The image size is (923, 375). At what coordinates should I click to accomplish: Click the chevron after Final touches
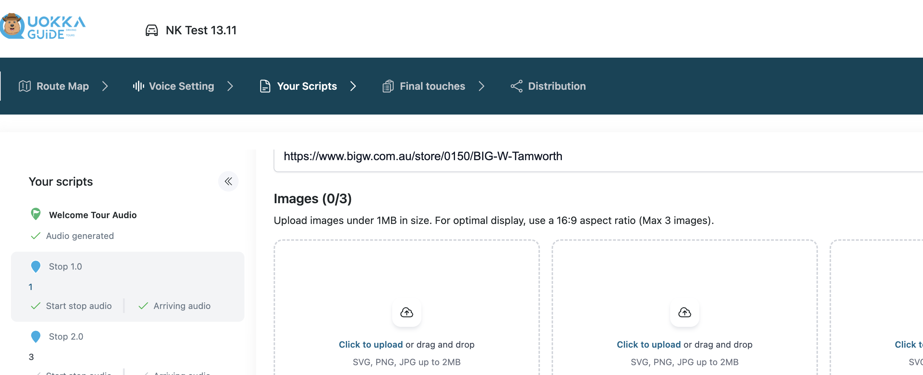point(482,86)
